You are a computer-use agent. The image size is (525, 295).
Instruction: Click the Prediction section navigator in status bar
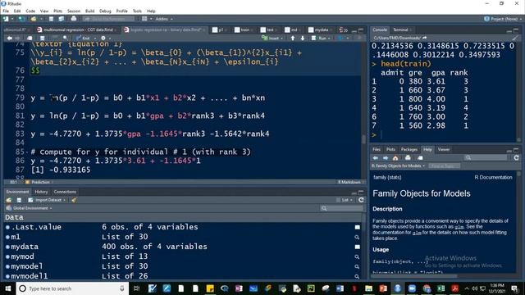coord(40,182)
